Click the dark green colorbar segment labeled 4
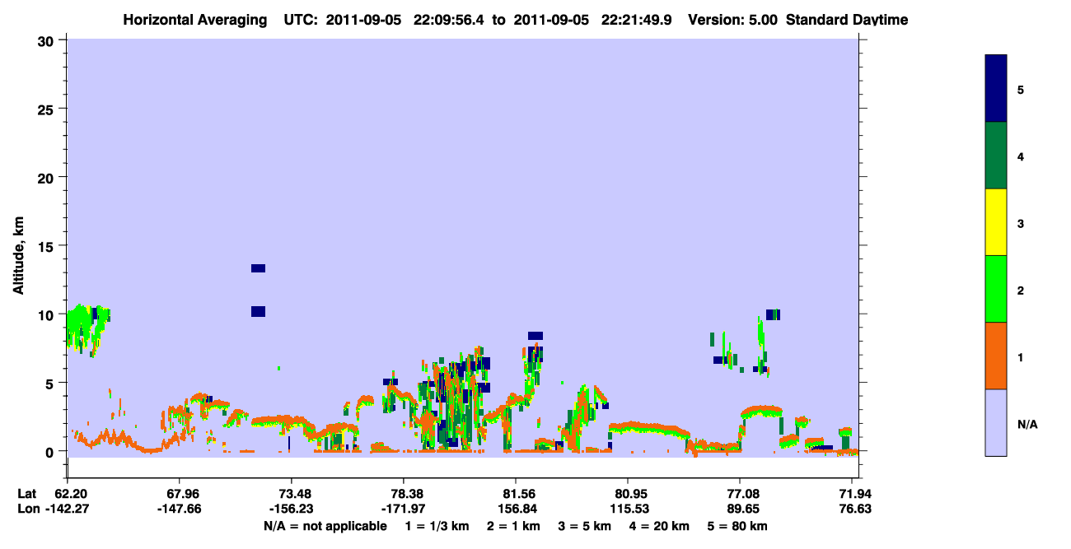Screen dimensions: 1071x549 [x=996, y=156]
